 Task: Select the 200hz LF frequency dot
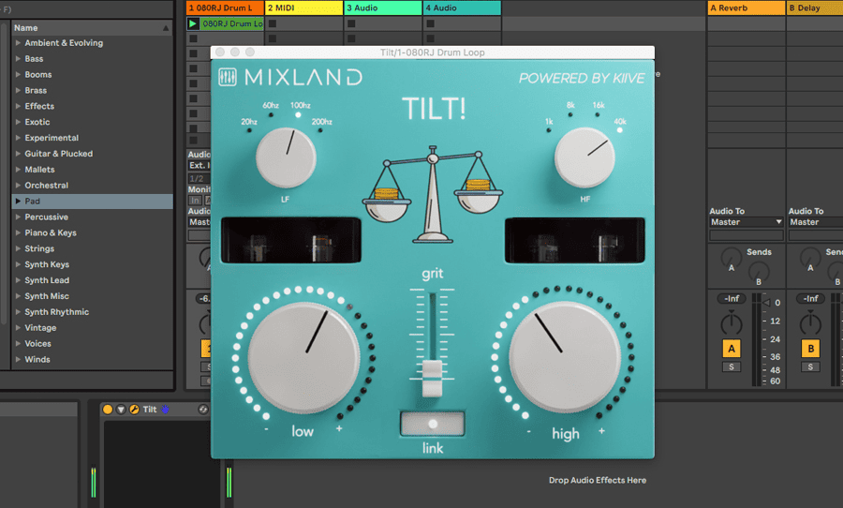(320, 130)
